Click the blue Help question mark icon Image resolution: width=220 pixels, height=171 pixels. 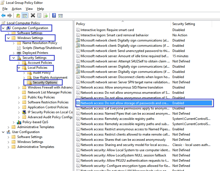(54, 15)
